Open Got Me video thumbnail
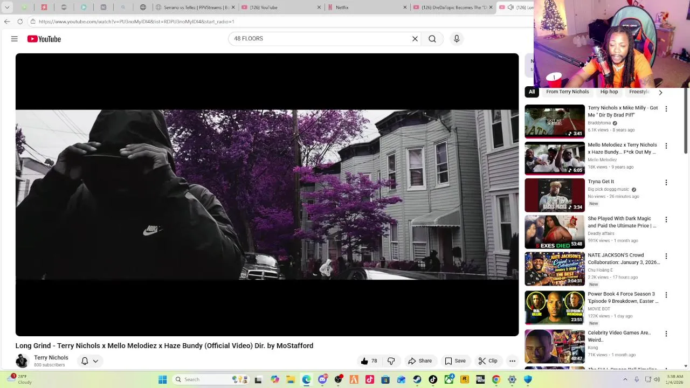 coord(555,121)
